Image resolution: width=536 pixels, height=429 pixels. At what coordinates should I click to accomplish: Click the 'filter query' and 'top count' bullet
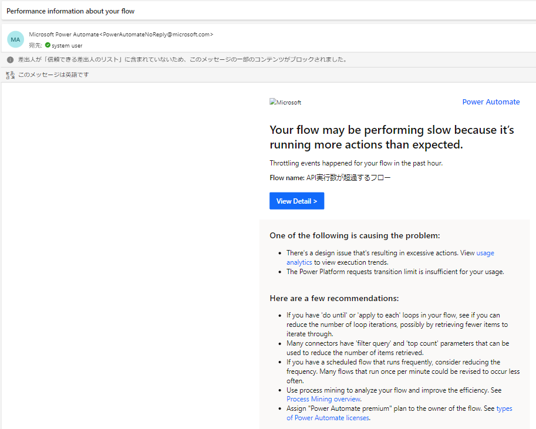click(x=397, y=347)
